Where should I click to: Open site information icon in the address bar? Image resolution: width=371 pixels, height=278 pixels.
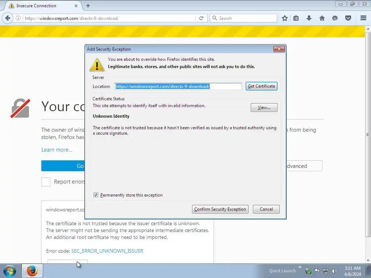pos(18,18)
